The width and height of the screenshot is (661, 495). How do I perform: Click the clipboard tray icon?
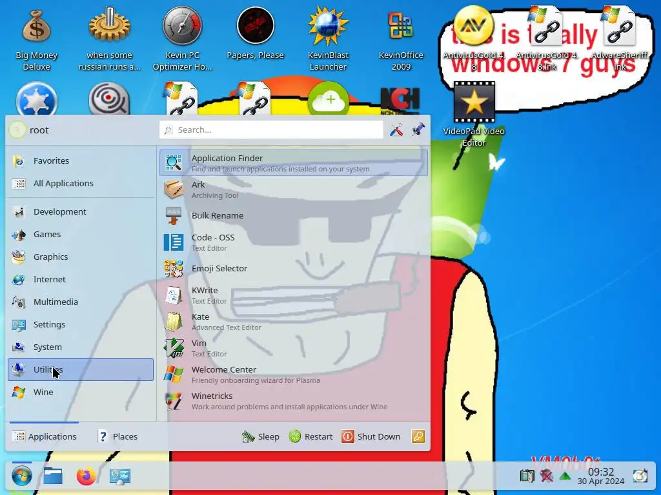point(527,476)
